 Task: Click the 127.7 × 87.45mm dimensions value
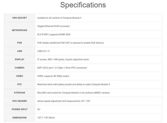click(46, 118)
